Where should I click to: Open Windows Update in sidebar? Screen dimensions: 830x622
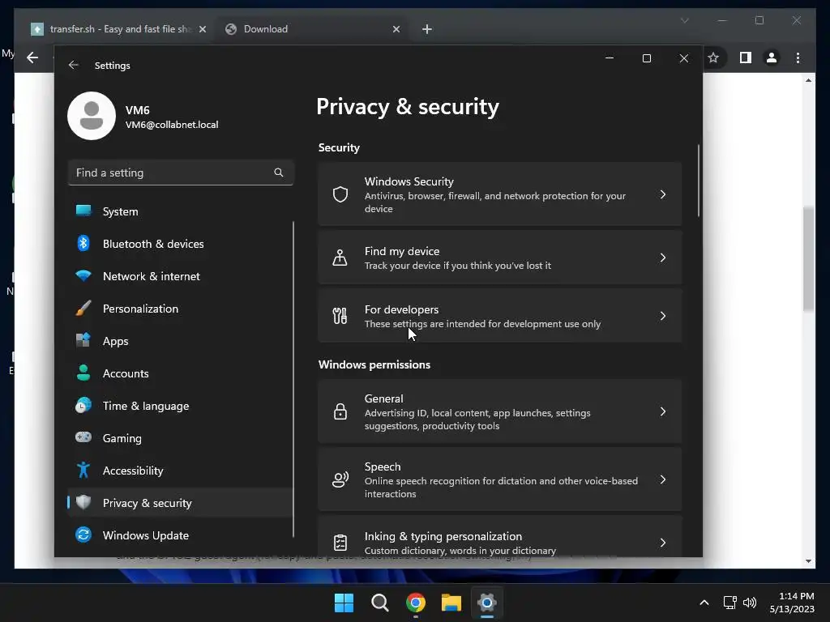pos(180,535)
